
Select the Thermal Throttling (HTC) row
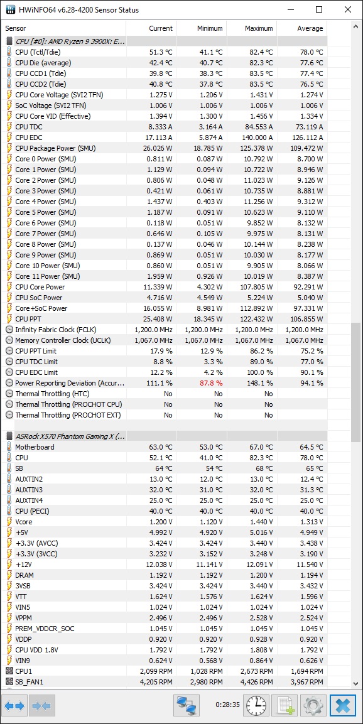(165, 394)
